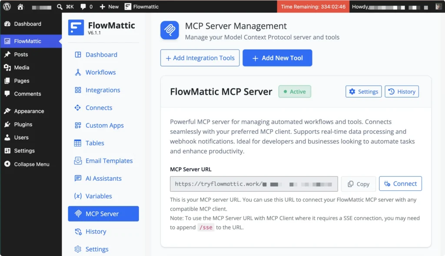Open the site home icon in admin bar

(20, 7)
